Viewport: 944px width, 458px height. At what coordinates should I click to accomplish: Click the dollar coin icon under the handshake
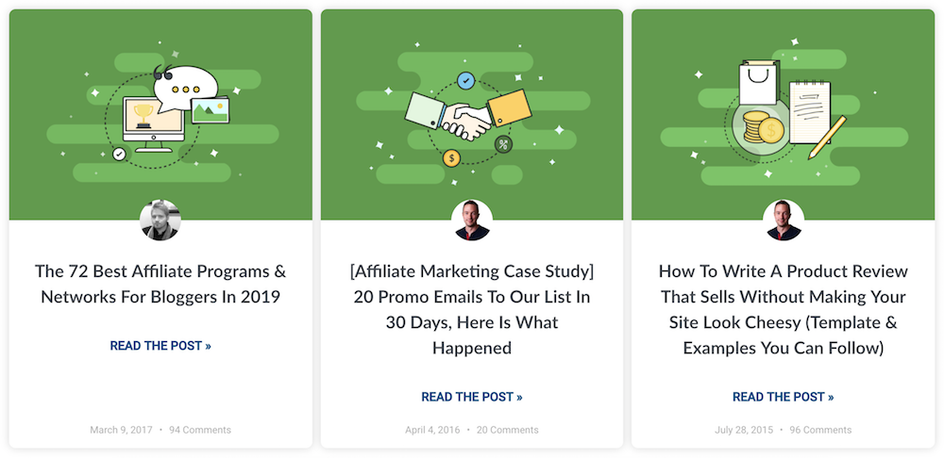click(x=452, y=157)
